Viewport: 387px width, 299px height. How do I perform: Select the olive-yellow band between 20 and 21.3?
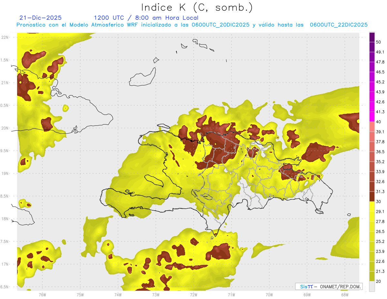pyautogui.click(x=372, y=276)
